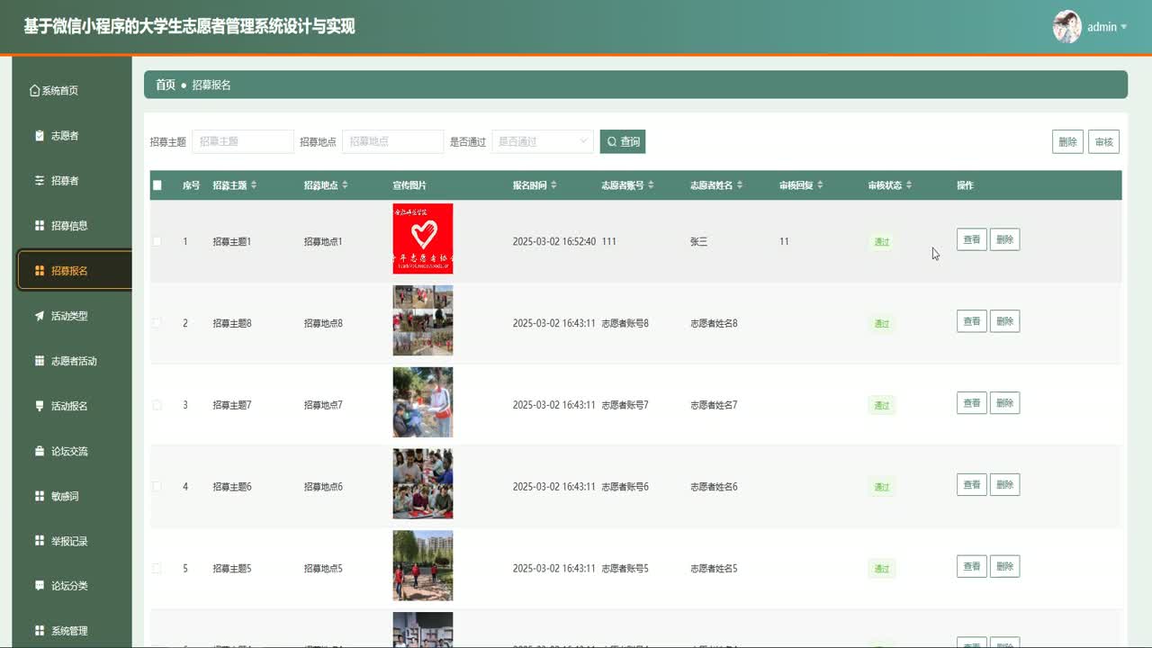Viewport: 1152px width, 648px height.
Task: Sort by 招募地点 column arrows
Action: point(345,185)
